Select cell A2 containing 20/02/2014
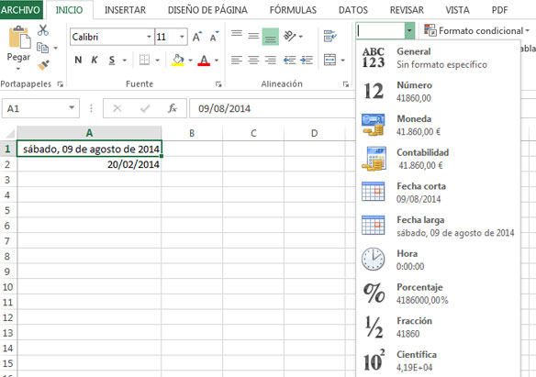 pyautogui.click(x=89, y=164)
